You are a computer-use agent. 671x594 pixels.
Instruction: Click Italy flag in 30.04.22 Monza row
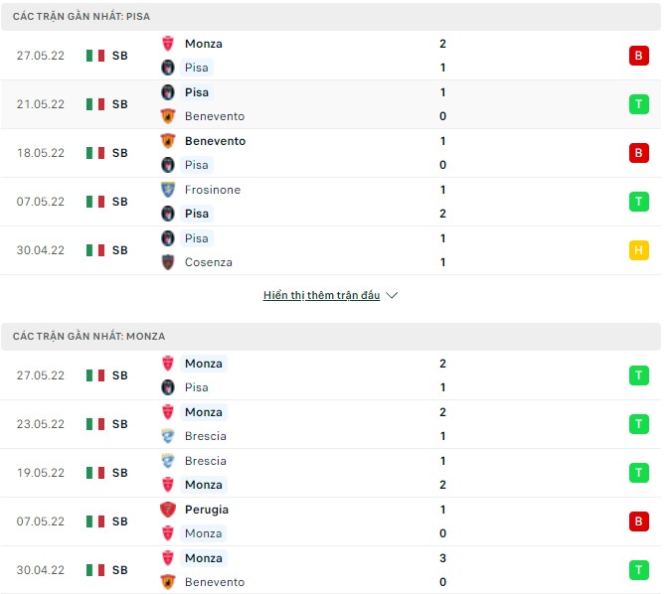coord(95,570)
